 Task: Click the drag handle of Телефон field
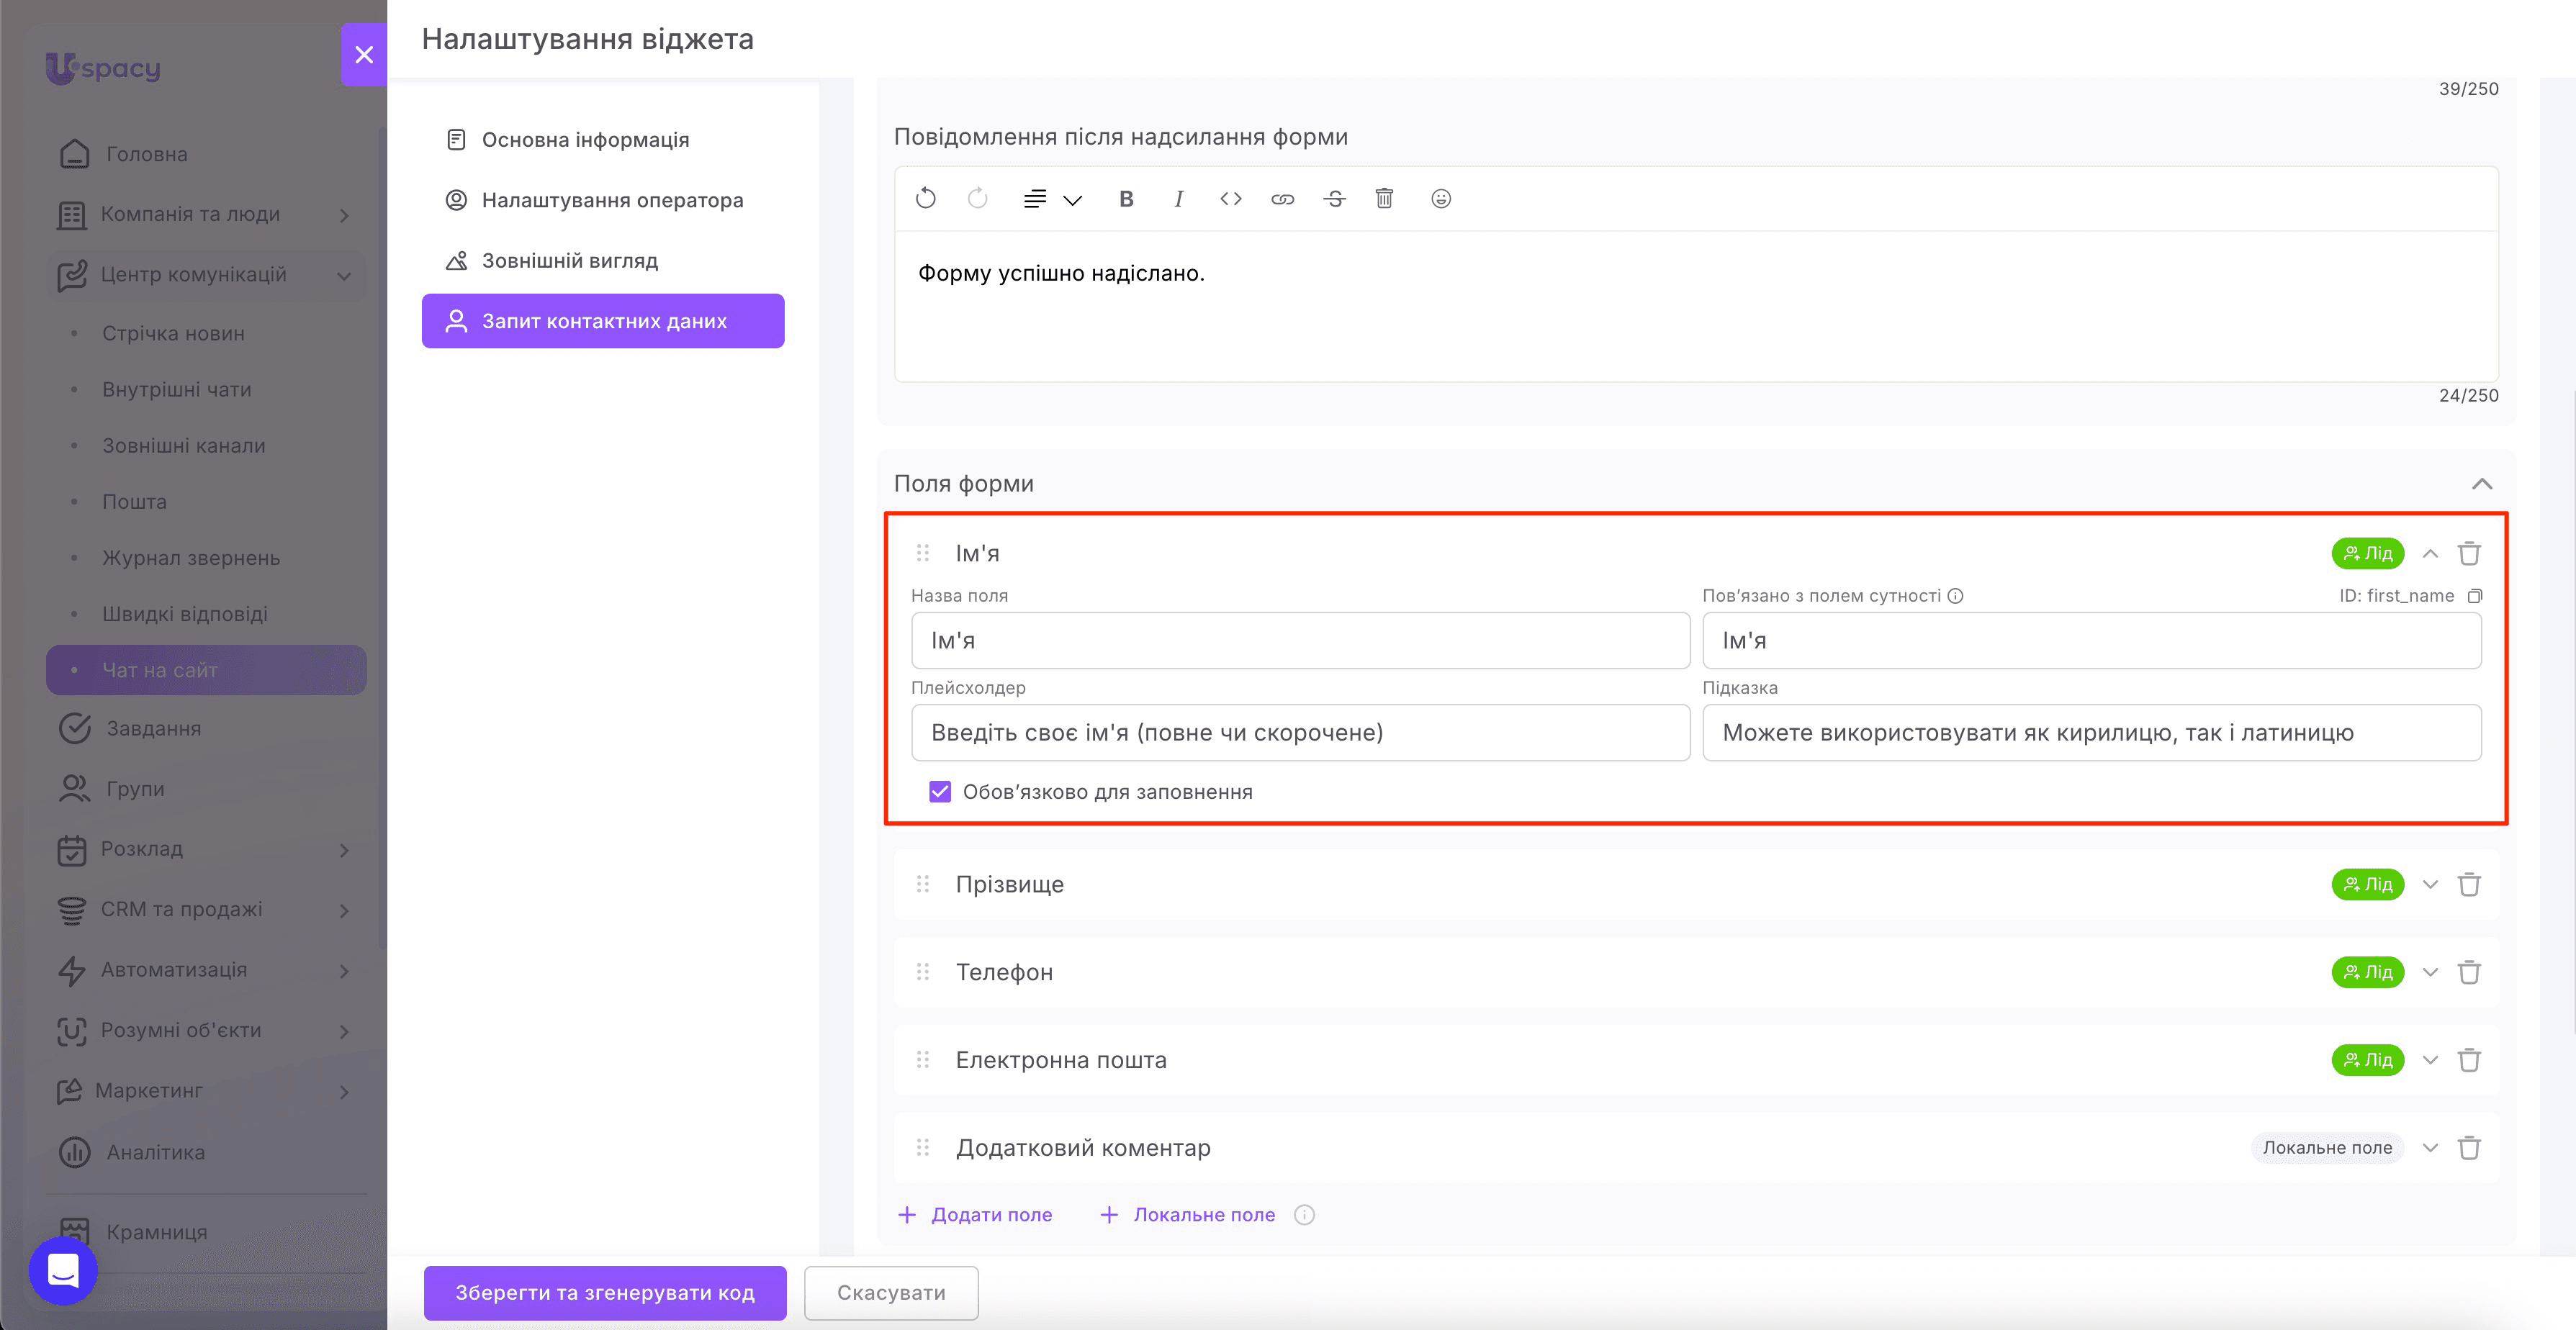[x=923, y=972]
